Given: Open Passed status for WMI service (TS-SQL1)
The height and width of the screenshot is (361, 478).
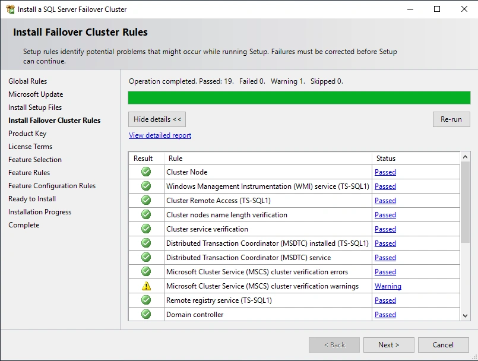Looking at the screenshot, I should [385, 186].
